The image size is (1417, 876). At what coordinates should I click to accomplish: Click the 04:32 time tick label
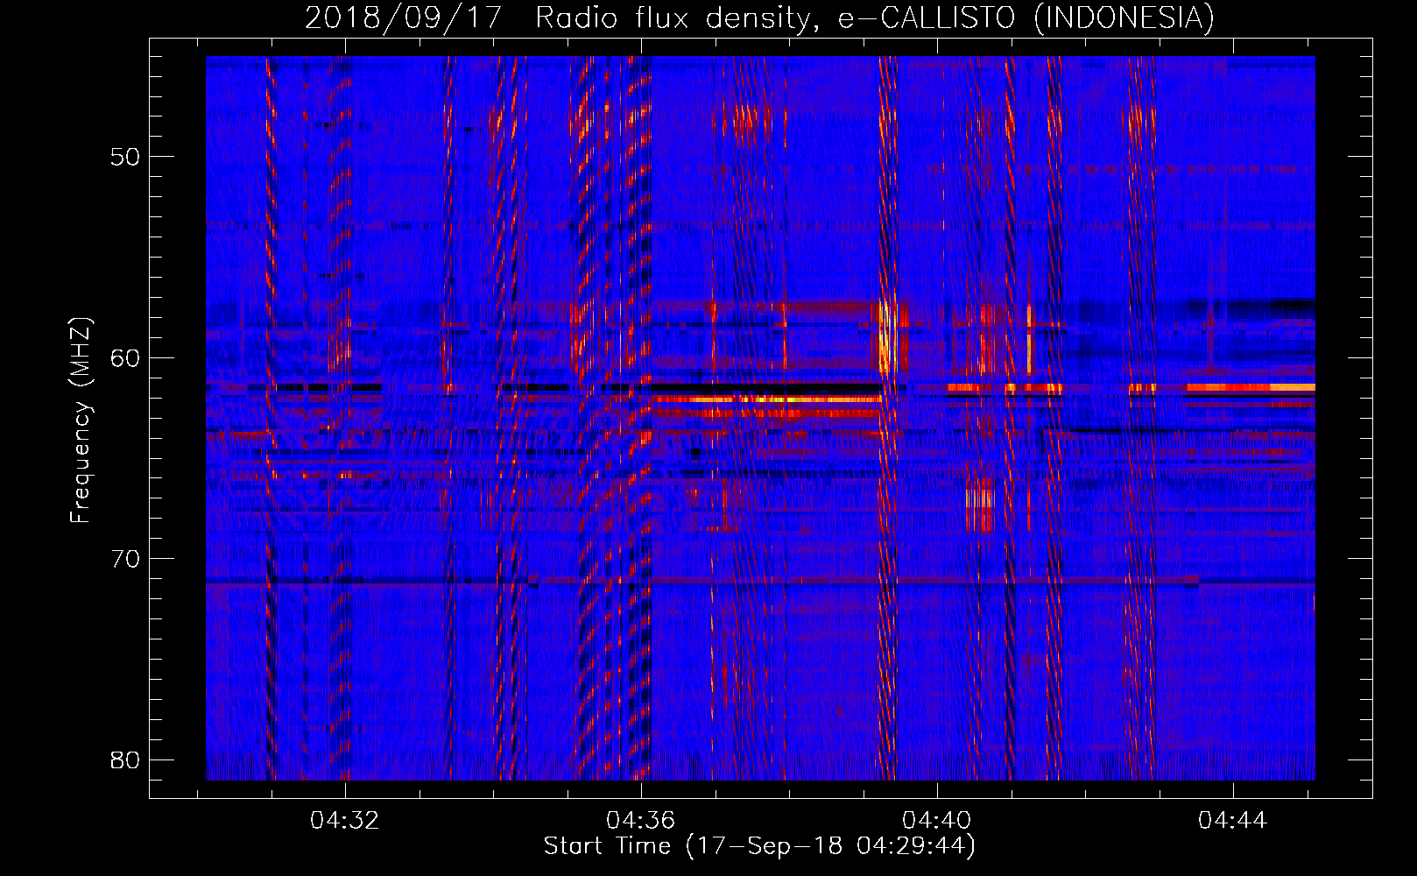[x=345, y=821]
